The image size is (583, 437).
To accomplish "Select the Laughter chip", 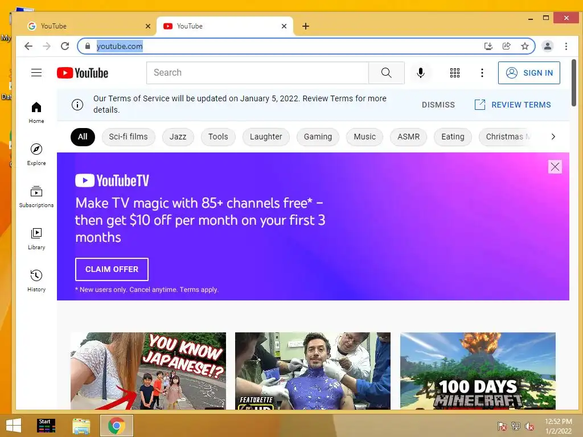I will pos(266,137).
